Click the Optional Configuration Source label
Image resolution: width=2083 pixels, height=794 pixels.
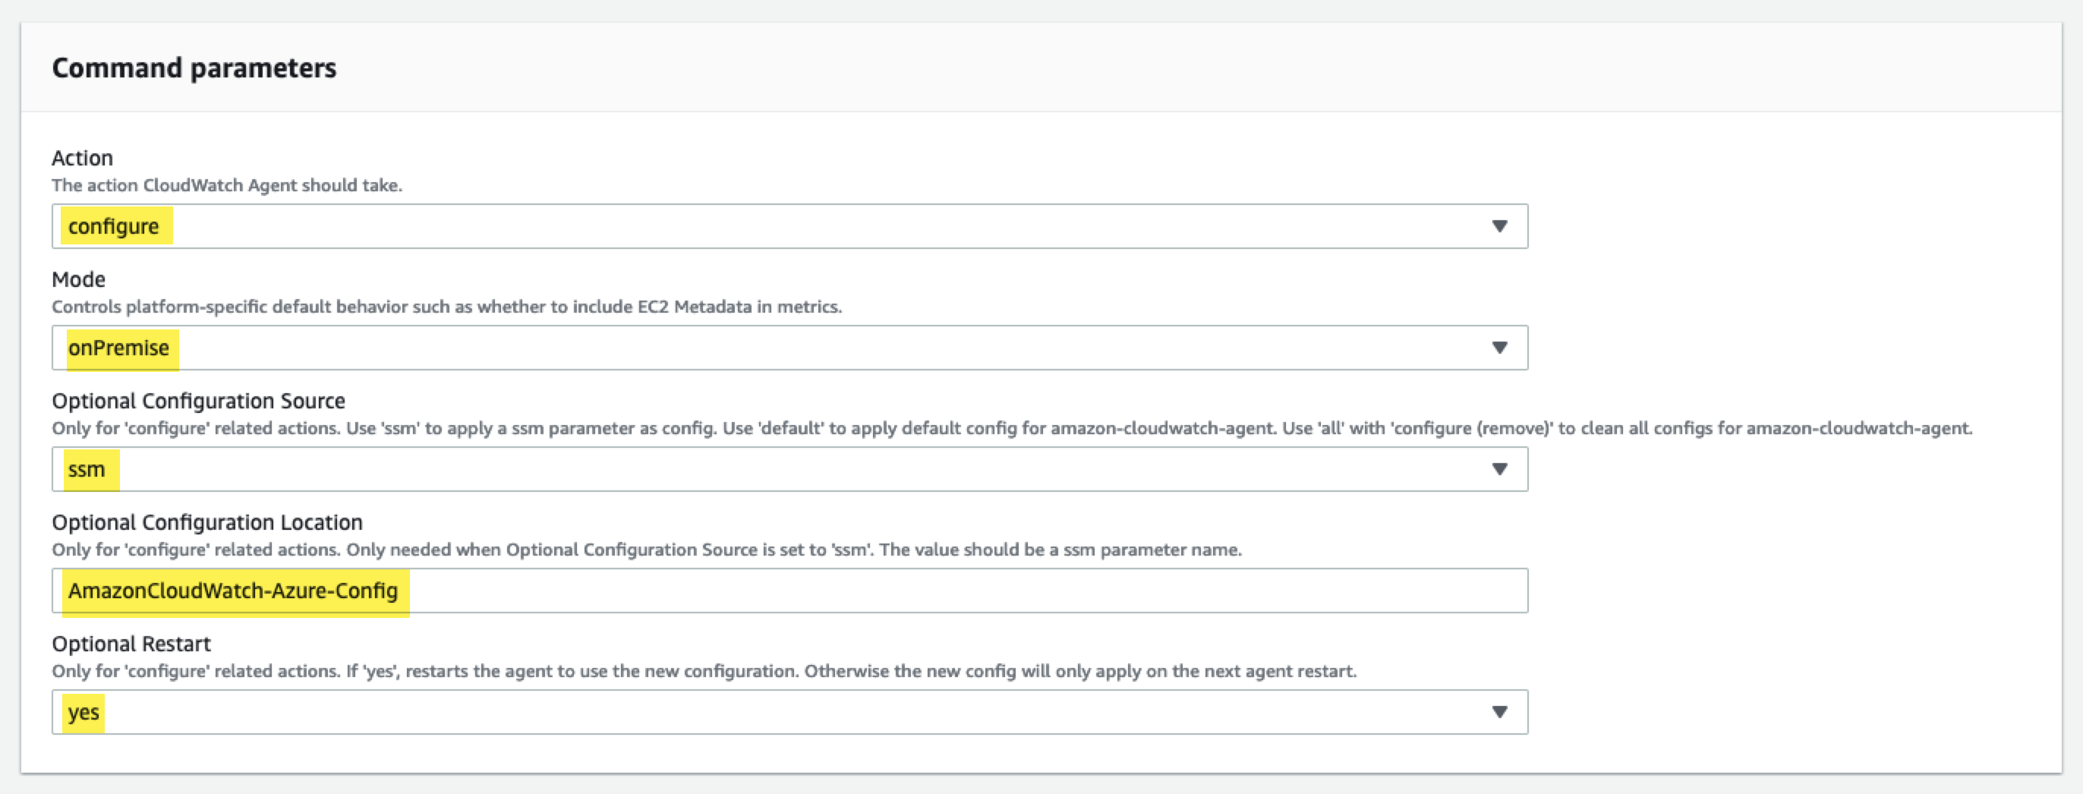198,400
